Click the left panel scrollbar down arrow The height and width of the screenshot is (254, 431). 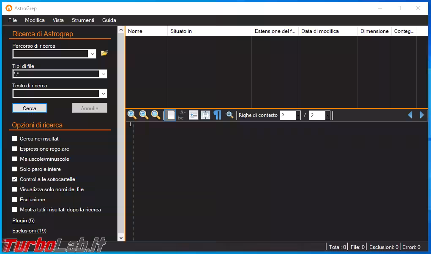pos(121,238)
